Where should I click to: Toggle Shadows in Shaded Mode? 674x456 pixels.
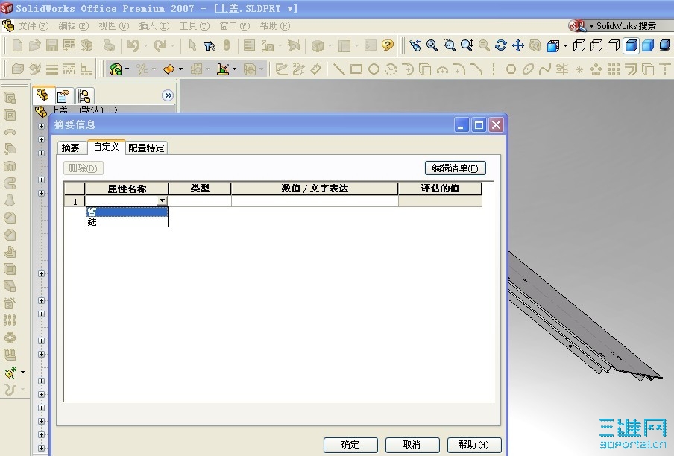click(665, 45)
